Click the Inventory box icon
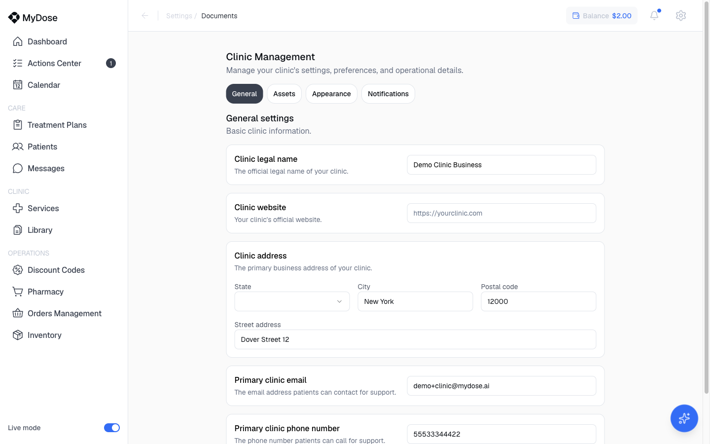 pyautogui.click(x=18, y=335)
